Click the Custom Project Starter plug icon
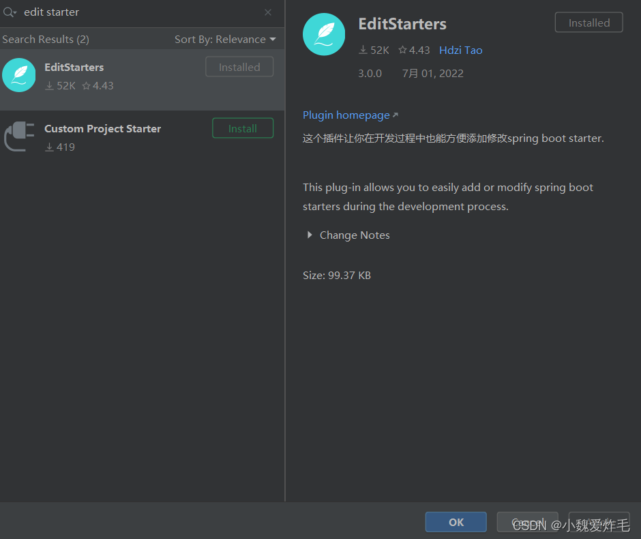This screenshot has height=539, width=641. click(19, 136)
